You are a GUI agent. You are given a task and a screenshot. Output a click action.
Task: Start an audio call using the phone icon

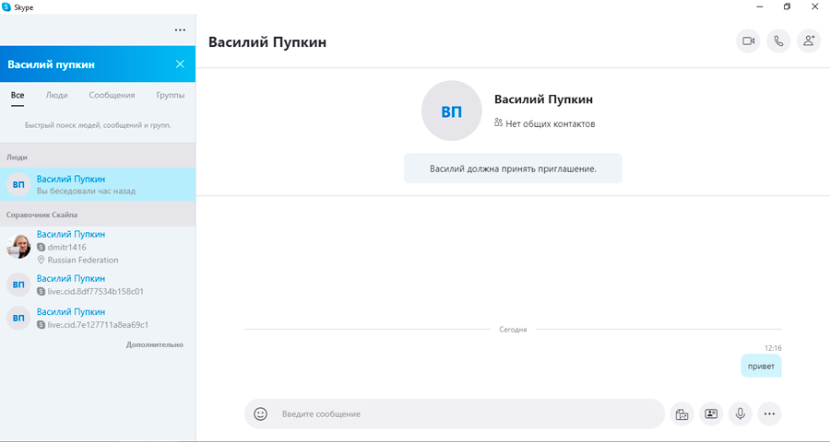[x=778, y=41]
